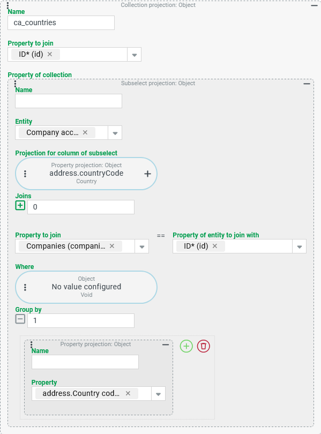
Task: Open the three-dot menu of the address.countryCode projection
Action: tap(25, 174)
